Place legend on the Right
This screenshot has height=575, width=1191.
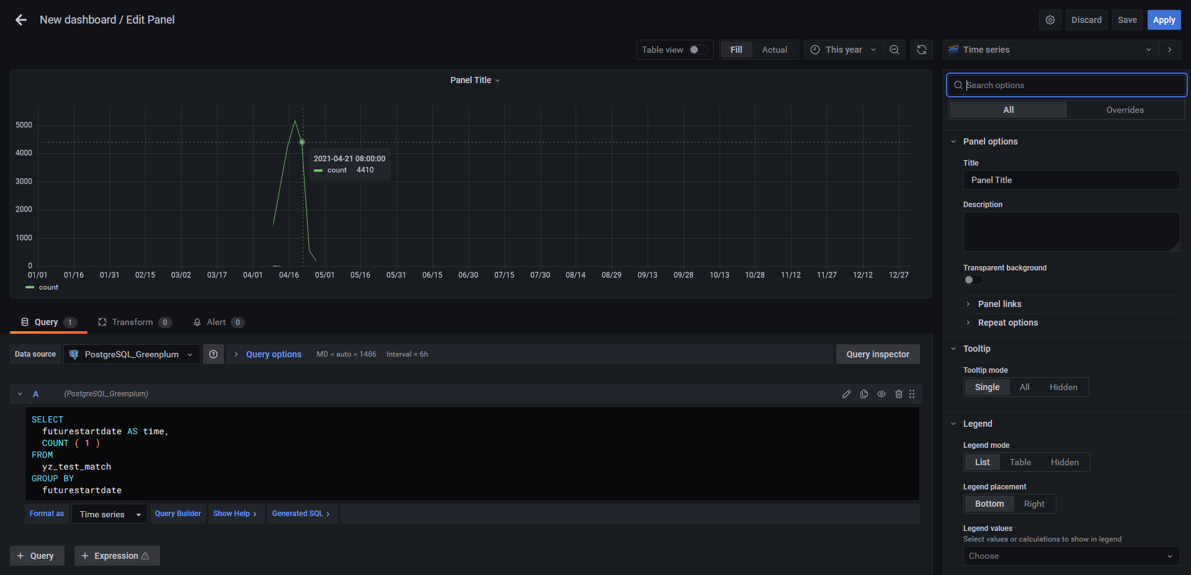point(1034,504)
